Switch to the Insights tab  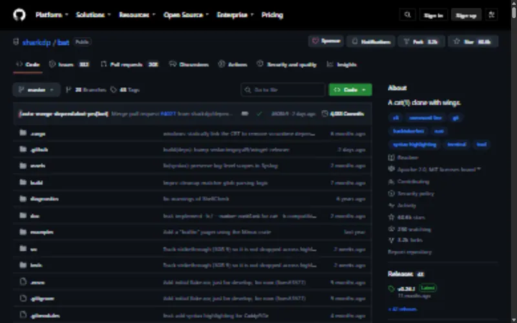click(342, 64)
